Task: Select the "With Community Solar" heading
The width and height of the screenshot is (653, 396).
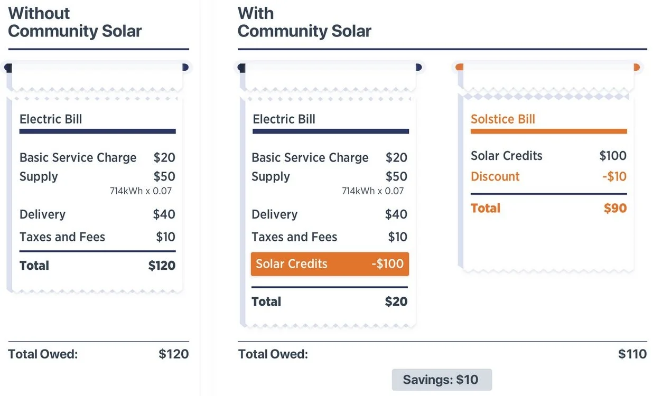Action: 304,22
